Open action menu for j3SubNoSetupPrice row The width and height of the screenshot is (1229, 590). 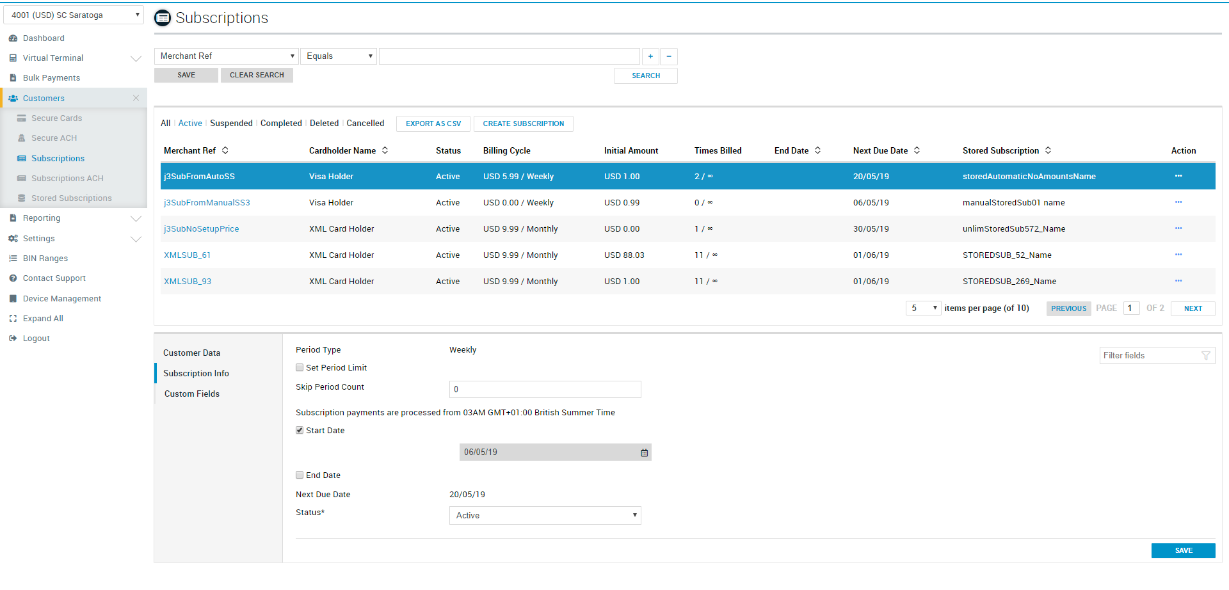[1178, 228]
